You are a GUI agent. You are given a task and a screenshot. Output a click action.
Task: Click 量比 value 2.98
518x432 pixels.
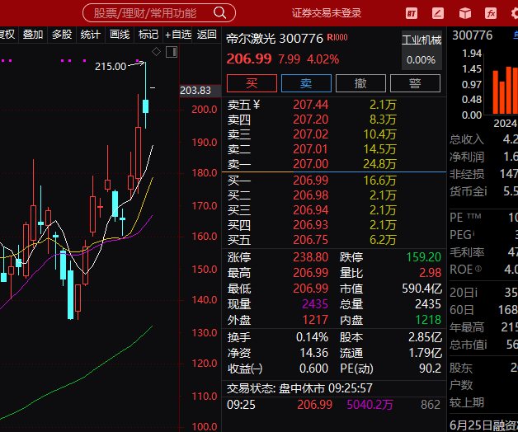point(430,273)
